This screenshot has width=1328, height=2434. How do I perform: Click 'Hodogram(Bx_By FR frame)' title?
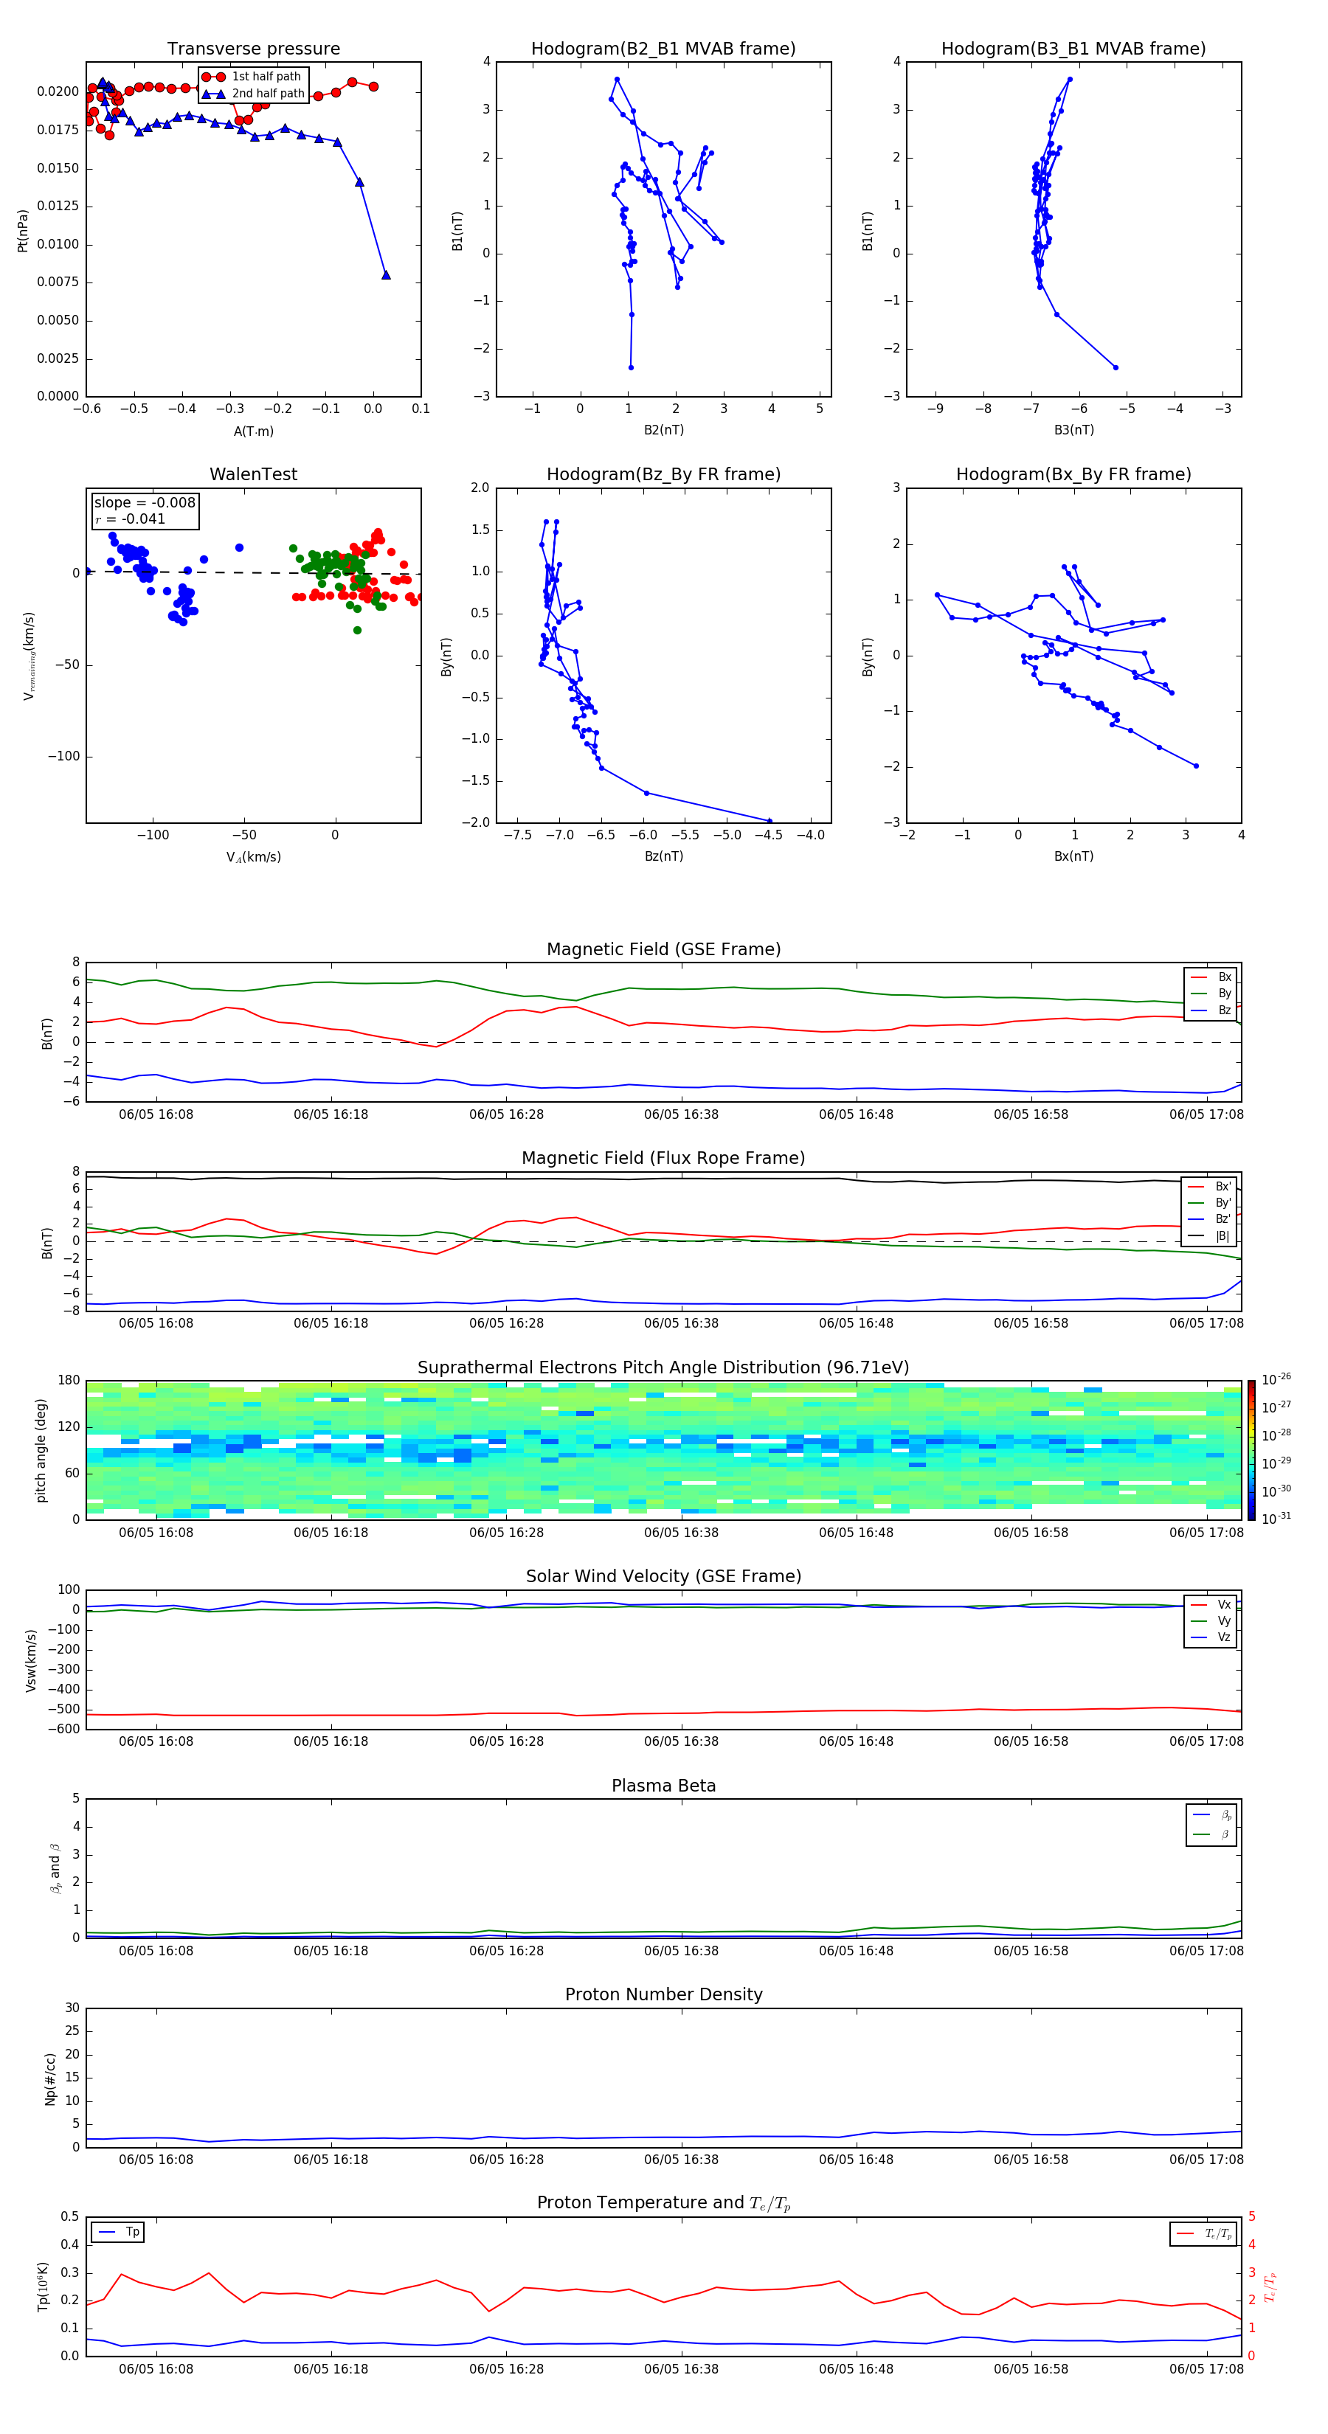click(x=1073, y=474)
